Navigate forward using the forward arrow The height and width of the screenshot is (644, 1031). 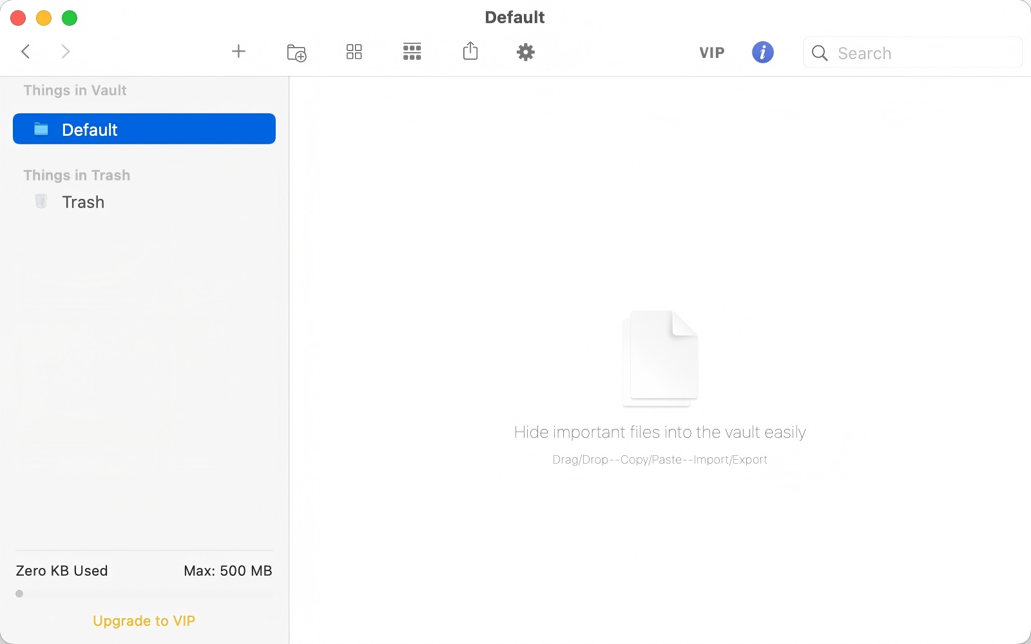(x=65, y=52)
